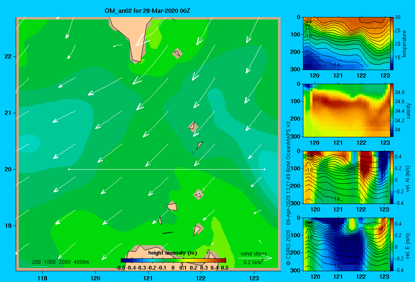The image size is (415, 282).
Task: Click the 14 contour label in temperature panel
Action: [x=337, y=65]
